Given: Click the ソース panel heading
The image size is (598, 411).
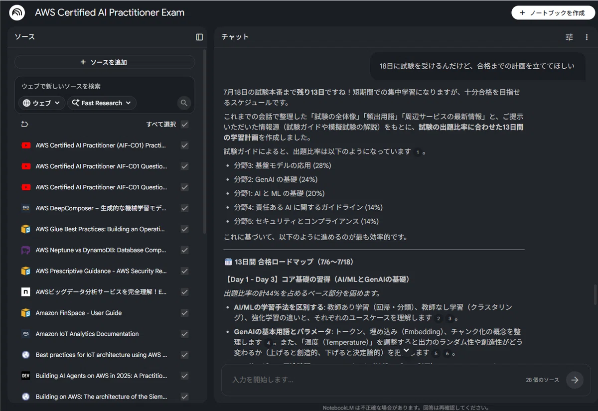Looking at the screenshot, I should [x=24, y=37].
